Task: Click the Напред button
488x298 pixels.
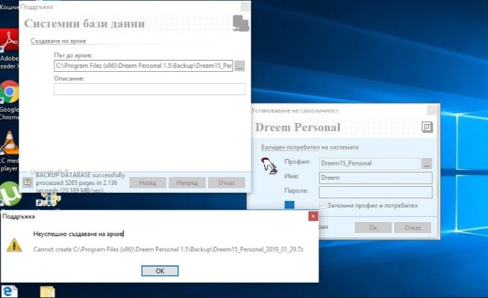Action: (x=187, y=182)
